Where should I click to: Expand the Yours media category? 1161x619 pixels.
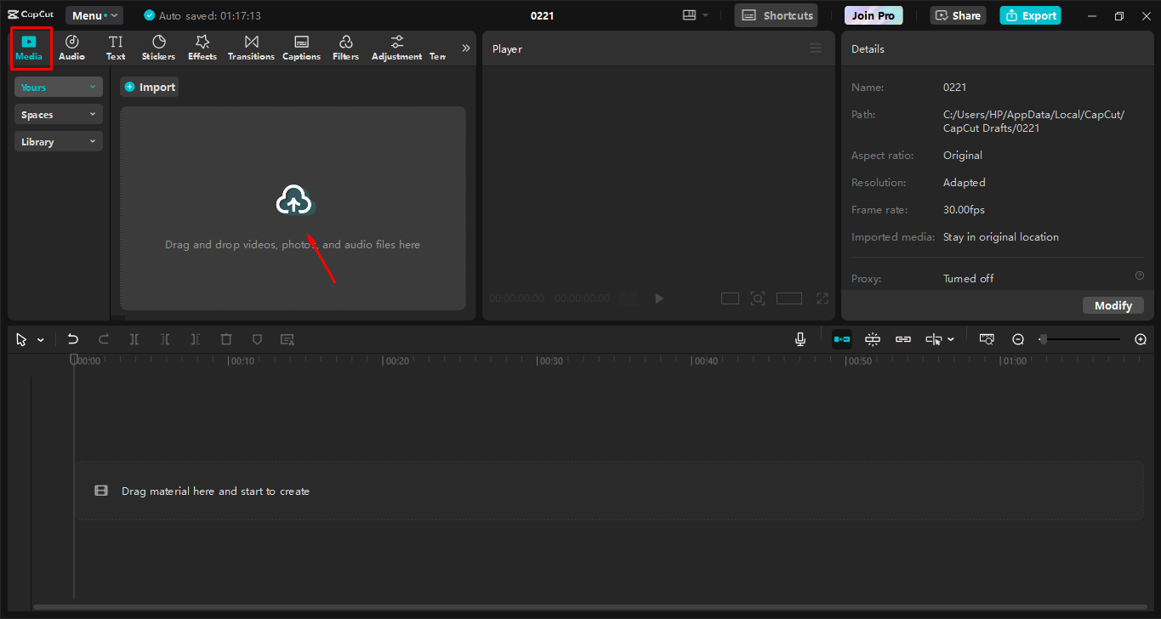tap(59, 87)
